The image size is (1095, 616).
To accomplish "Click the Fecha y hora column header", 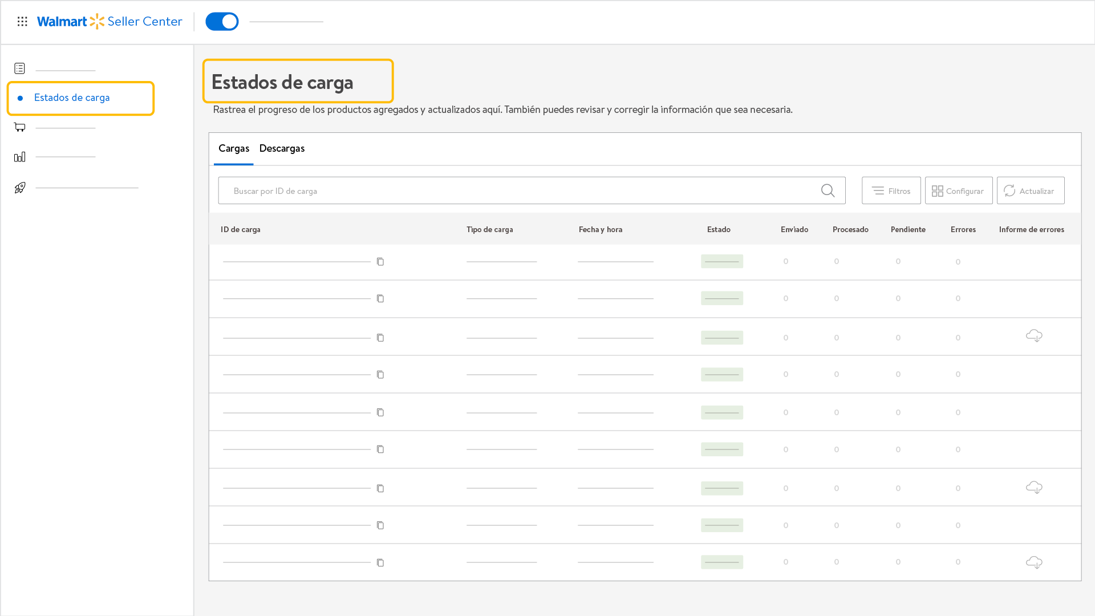I will (601, 229).
